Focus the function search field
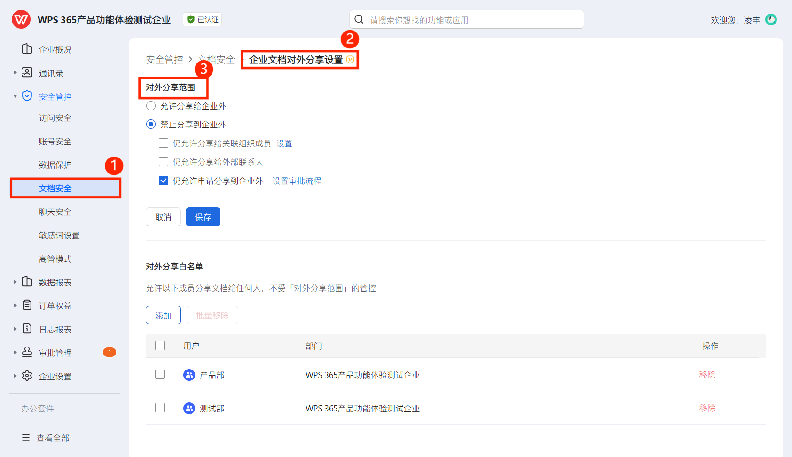The width and height of the screenshot is (792, 457). click(467, 19)
